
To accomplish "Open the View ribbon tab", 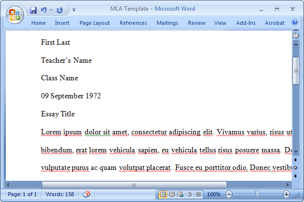I will point(220,23).
